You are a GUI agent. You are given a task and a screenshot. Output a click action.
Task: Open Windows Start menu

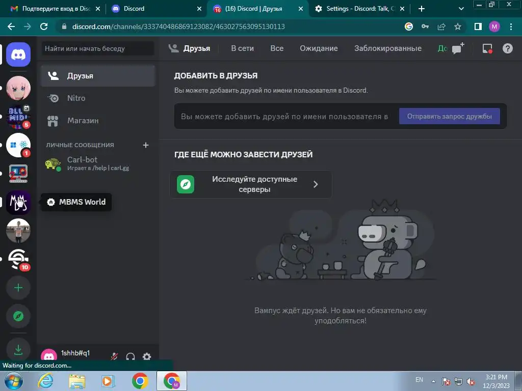click(13, 381)
